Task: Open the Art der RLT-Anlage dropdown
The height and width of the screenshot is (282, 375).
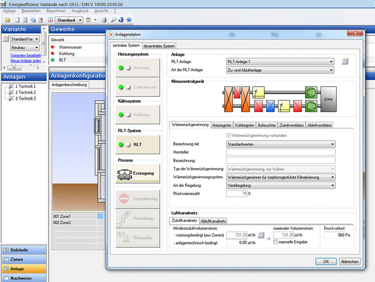Action: tap(280, 70)
